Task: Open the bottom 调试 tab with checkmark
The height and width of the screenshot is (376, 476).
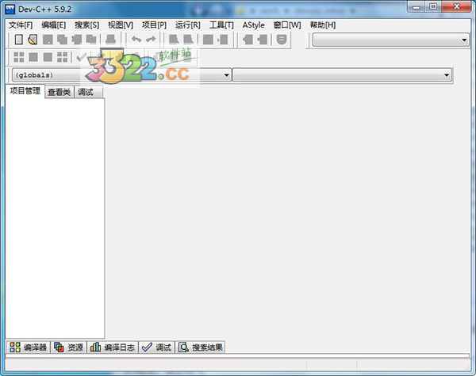Action: tap(156, 348)
